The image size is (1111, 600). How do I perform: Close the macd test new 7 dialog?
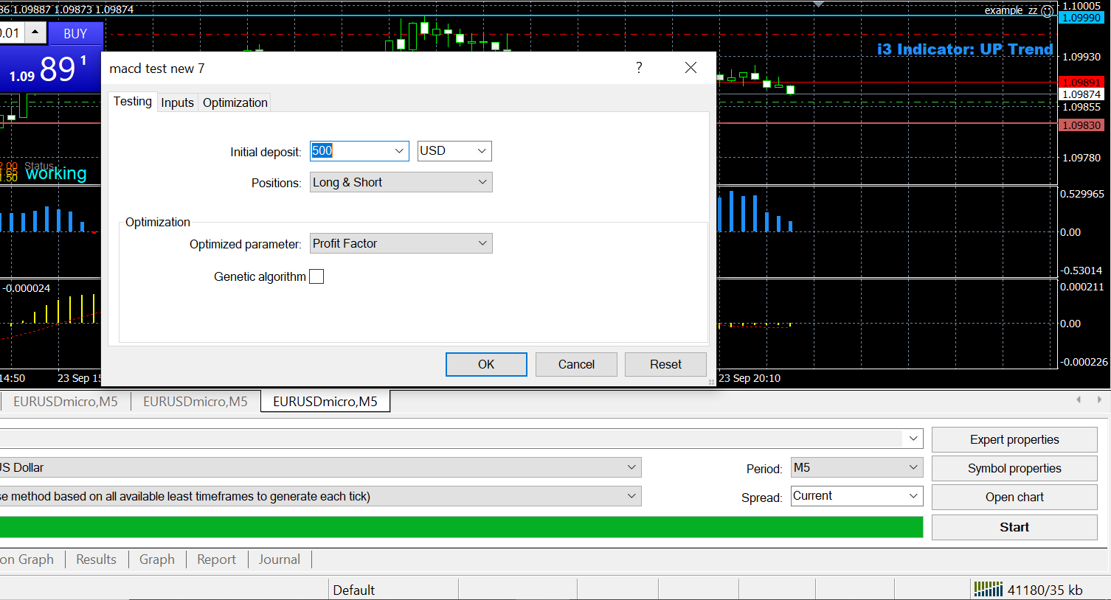click(x=691, y=68)
